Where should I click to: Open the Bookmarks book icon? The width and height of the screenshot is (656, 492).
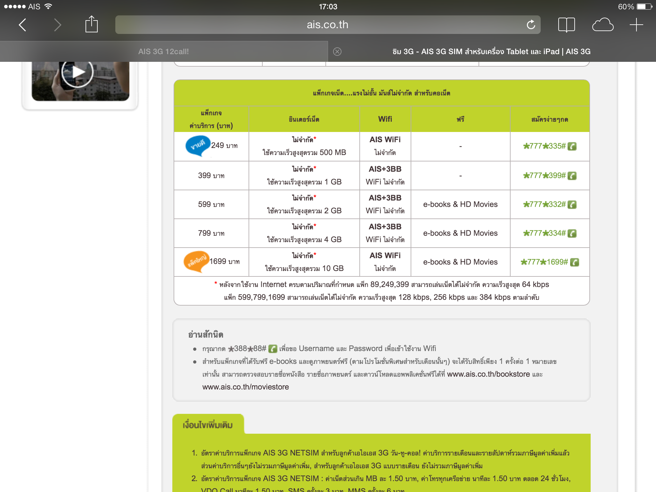(x=566, y=25)
